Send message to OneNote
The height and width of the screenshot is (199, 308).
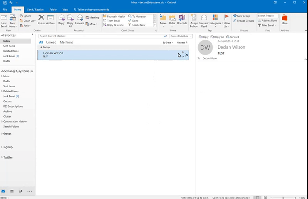182,20
